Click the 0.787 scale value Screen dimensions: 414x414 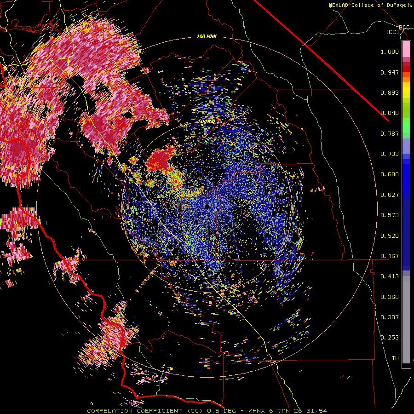coord(390,133)
